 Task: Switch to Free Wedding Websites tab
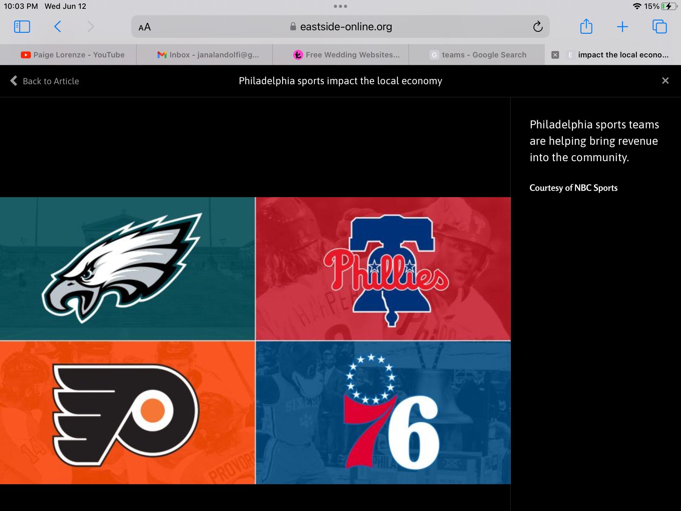click(x=340, y=55)
